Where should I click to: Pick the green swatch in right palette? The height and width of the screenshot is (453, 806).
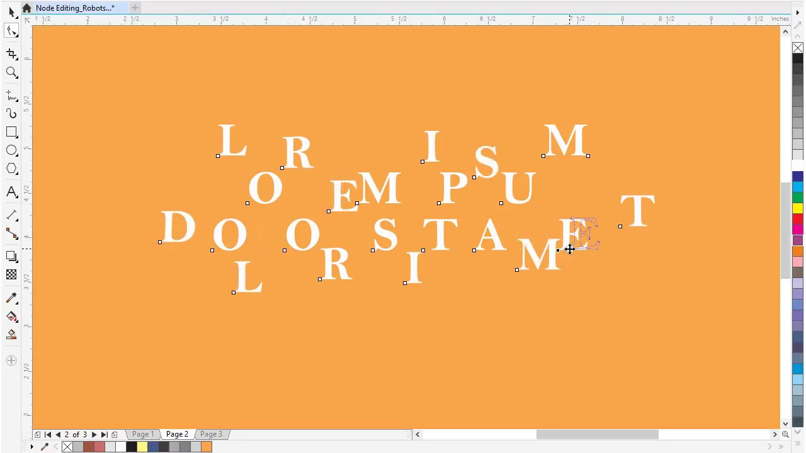tap(798, 198)
